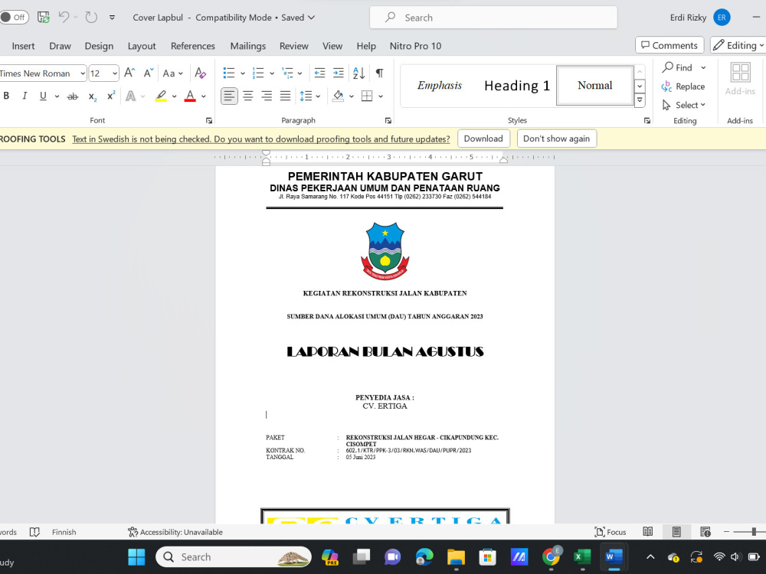766x574 pixels.
Task: Redo the last action
Action: tap(91, 18)
